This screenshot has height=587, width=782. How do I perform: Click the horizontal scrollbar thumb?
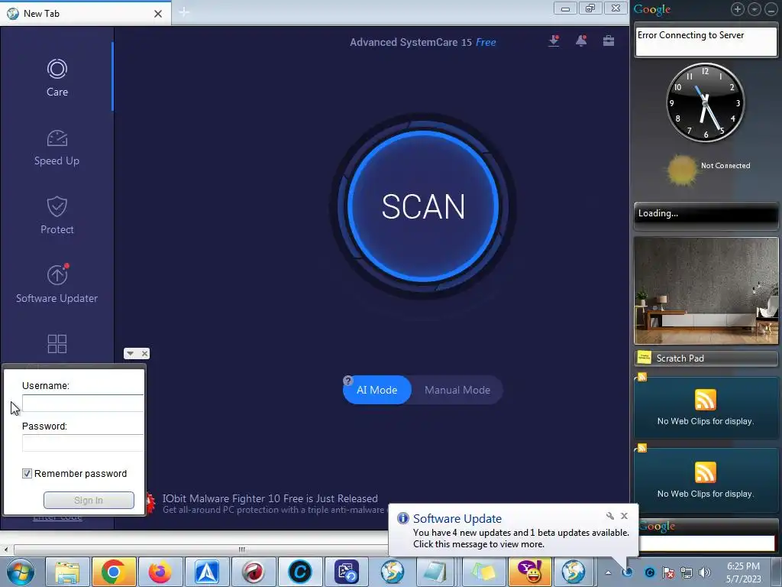(x=242, y=550)
